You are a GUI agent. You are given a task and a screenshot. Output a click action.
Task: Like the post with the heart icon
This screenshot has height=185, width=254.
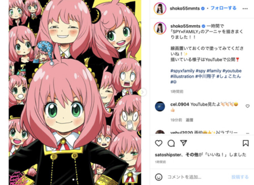158,143
